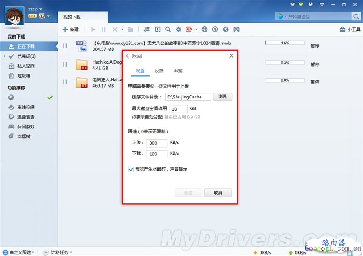Click the game controller icon in toolbar
The image size is (363, 256).
236,30
